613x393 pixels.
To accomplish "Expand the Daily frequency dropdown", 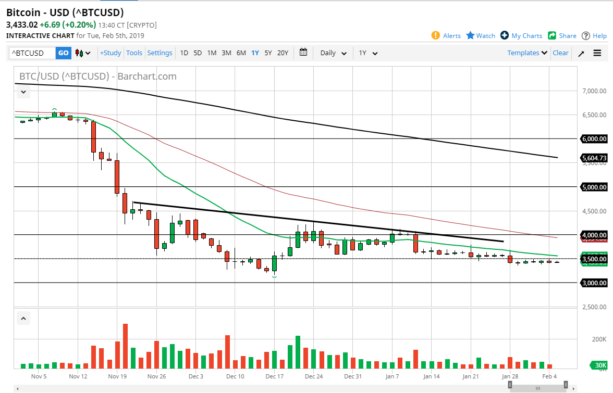I will point(333,53).
